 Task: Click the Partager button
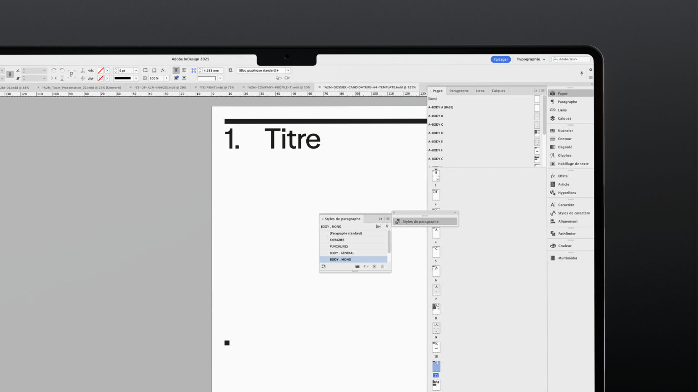pyautogui.click(x=500, y=59)
